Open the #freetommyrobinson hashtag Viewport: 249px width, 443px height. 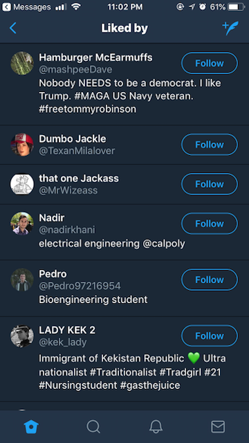pos(88,109)
